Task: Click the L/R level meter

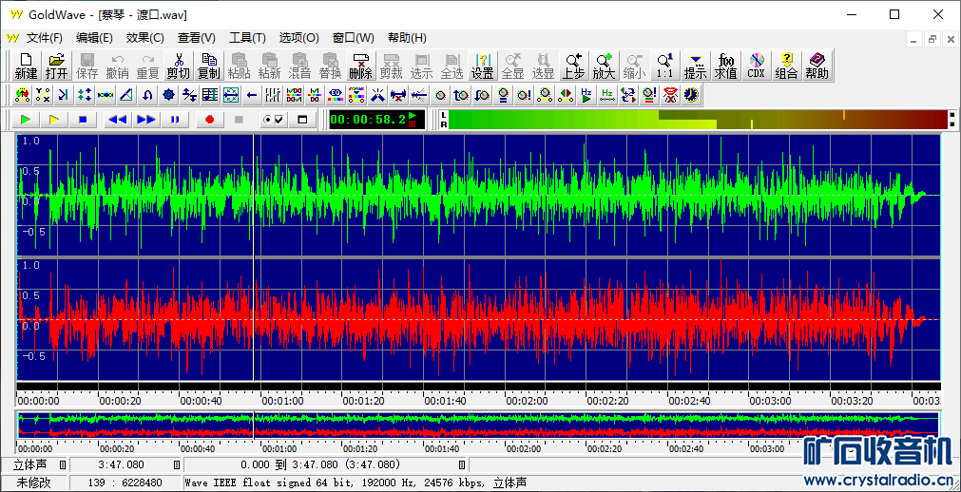Action: [698, 120]
